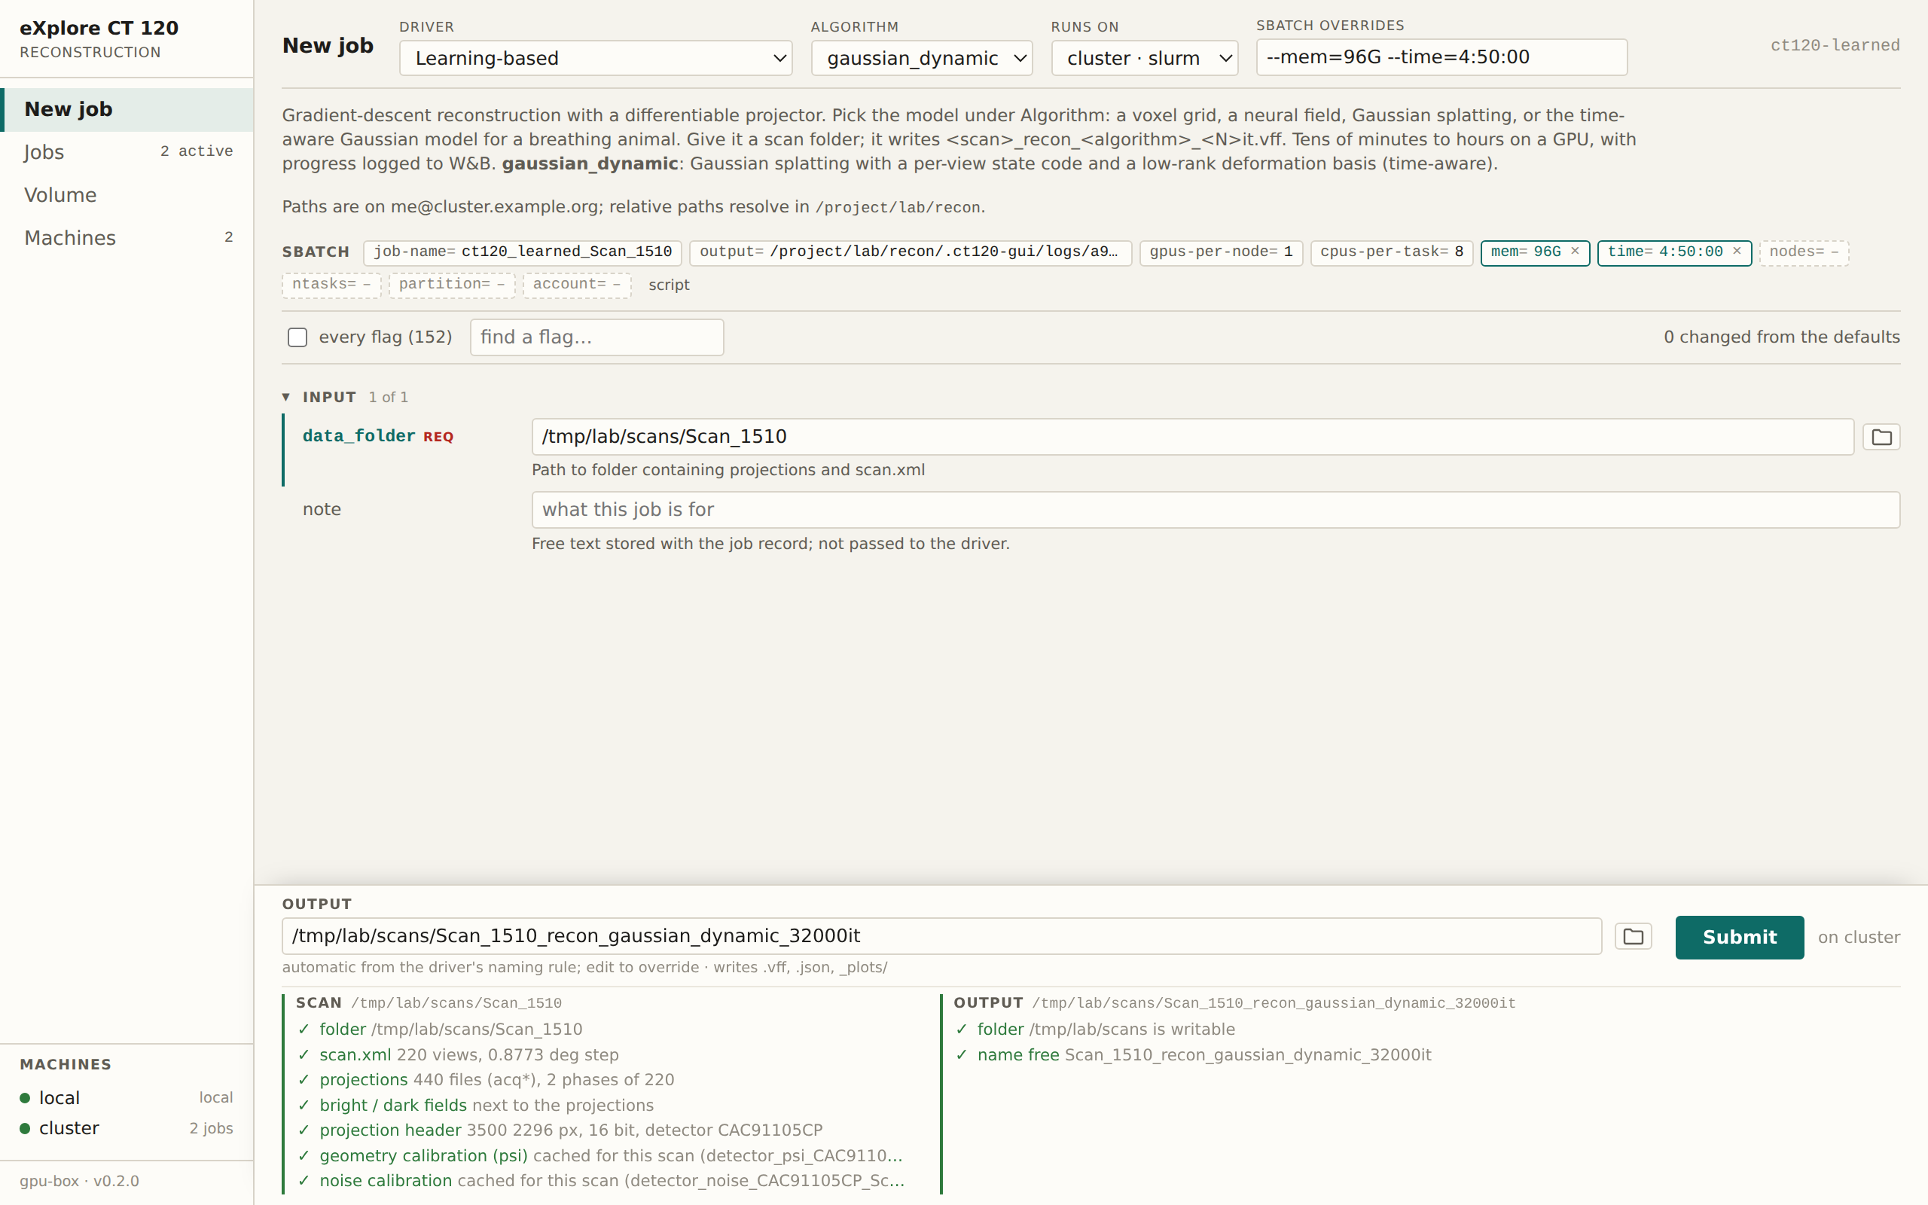Open the Algorithm gaussian_dynamic dropdown
Viewport: 1928px width, 1205px height.
coord(921,58)
